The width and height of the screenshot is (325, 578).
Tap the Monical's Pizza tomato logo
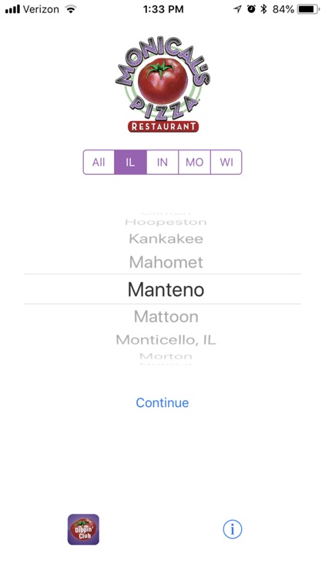(x=162, y=84)
